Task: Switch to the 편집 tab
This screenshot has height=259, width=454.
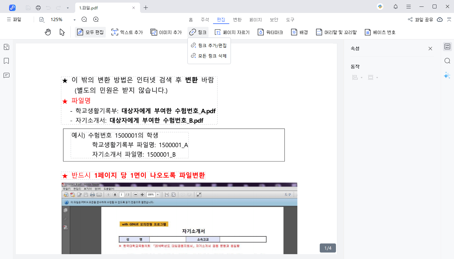Action: pyautogui.click(x=221, y=19)
